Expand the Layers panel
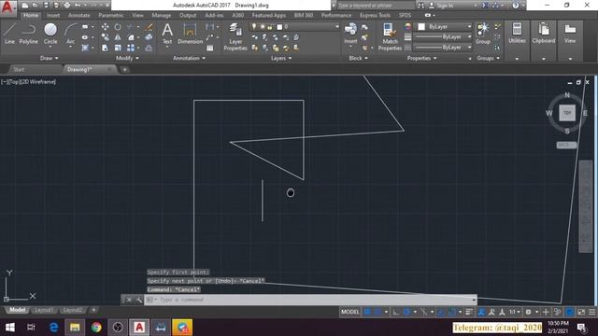 click(281, 58)
